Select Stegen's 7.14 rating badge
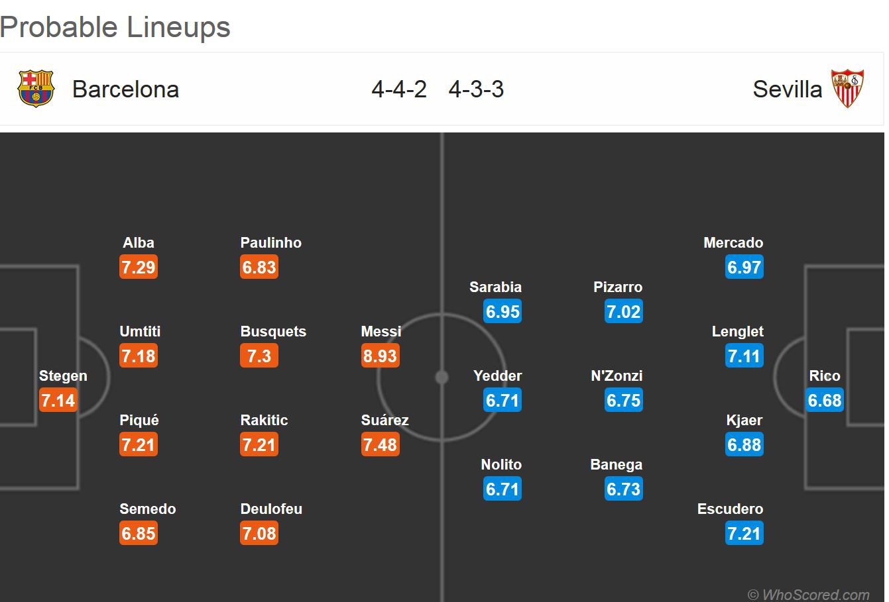Image resolution: width=889 pixels, height=602 pixels. [x=58, y=401]
